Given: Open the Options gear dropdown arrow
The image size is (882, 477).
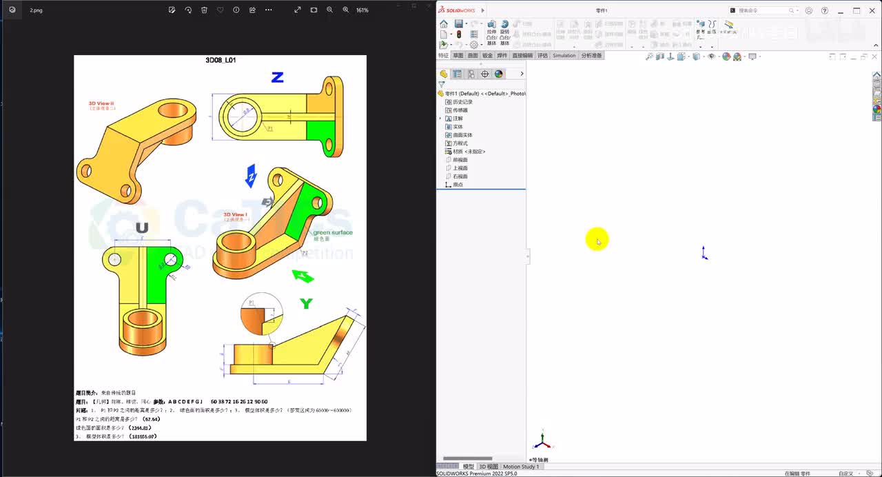Looking at the screenshot, I should (x=482, y=45).
